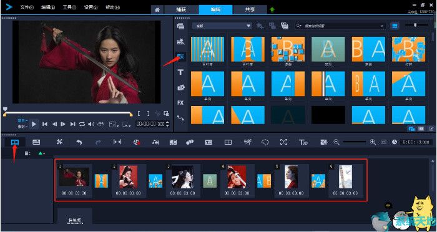Open the mask creator icon

click(x=265, y=142)
